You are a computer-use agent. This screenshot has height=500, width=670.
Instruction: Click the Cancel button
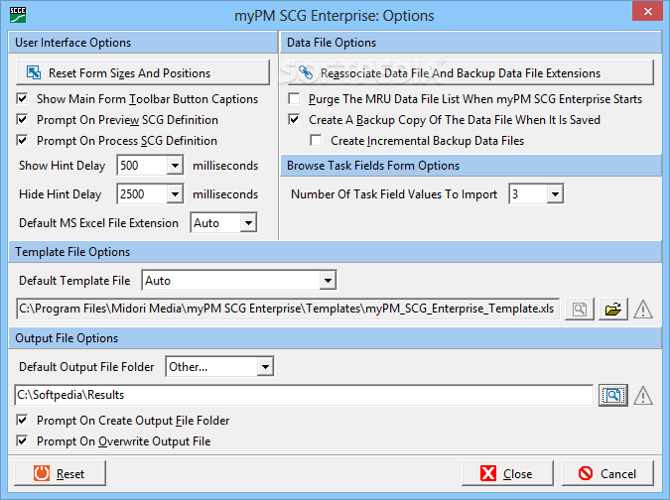tap(607, 473)
